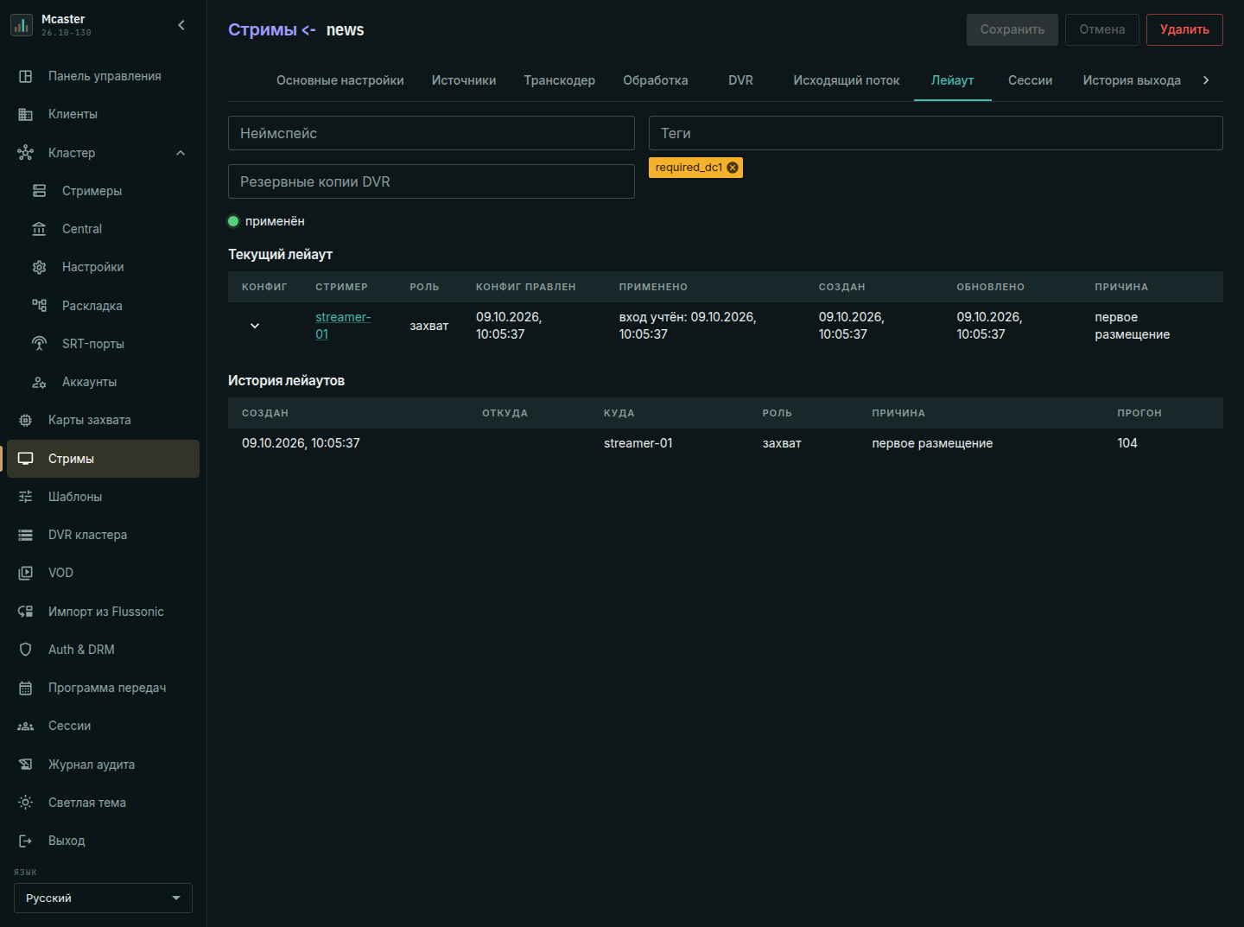
Task: Go back via the Стримы breadcrumb
Action: click(x=263, y=29)
